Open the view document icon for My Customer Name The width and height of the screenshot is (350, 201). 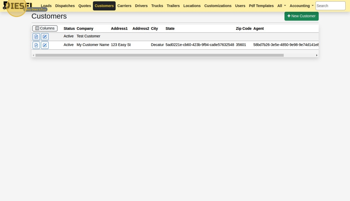36,45
